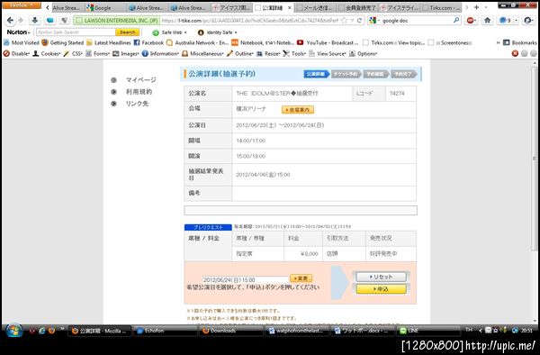Viewport: 540px width, 355px height.
Task: Click the Windows Start orb
Action: pos(13,331)
